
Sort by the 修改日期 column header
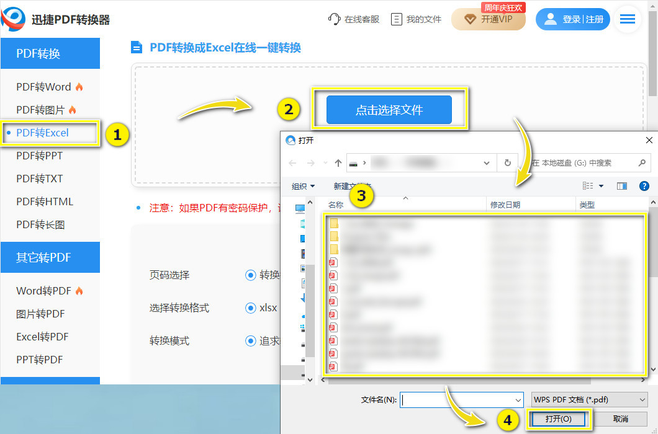[x=530, y=205]
